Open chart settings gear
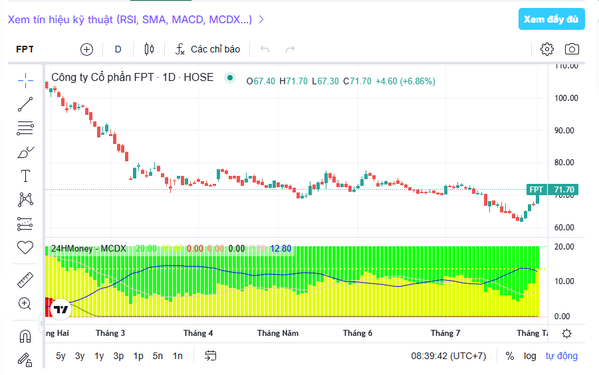This screenshot has height=375, width=599. pyautogui.click(x=547, y=49)
